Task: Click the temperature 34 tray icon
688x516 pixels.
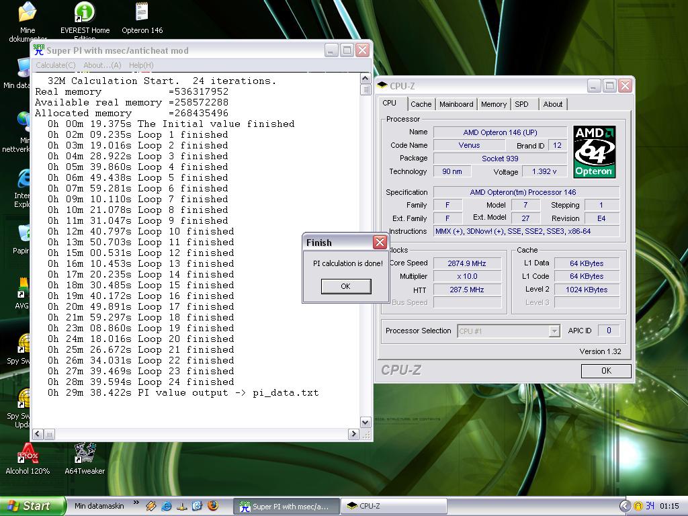Action: [650, 506]
